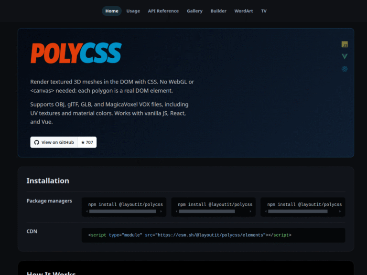Click the CDN label

pyautogui.click(x=32, y=231)
